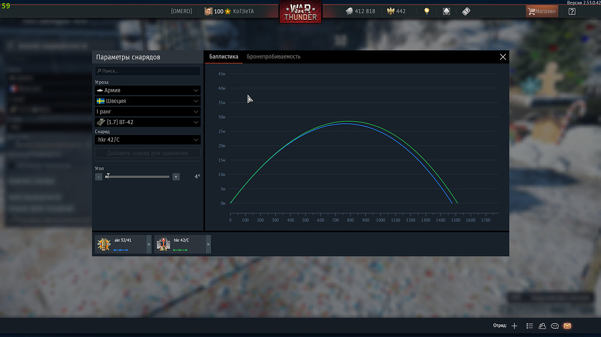Click the squad plus icon to invite
Image resolution: width=601 pixels, height=337 pixels.
point(514,326)
